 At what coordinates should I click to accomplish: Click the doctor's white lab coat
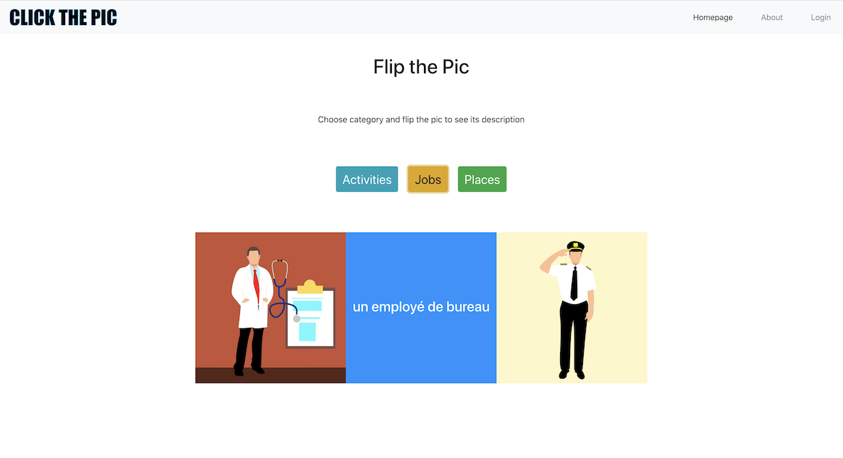251,297
